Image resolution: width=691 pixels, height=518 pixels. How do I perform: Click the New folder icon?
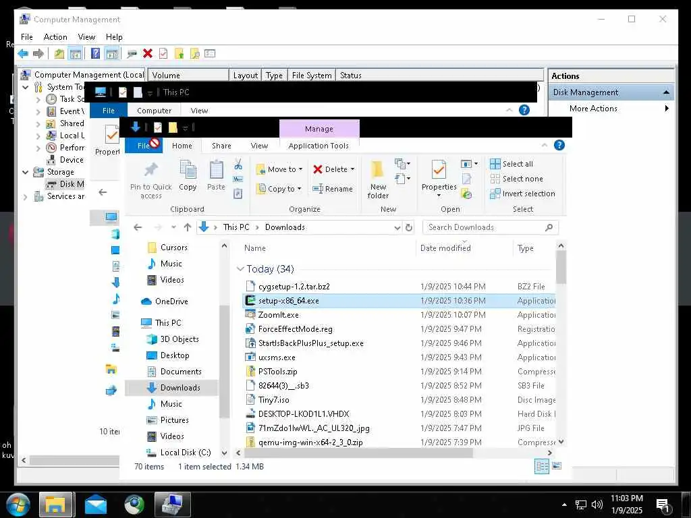pos(378,181)
